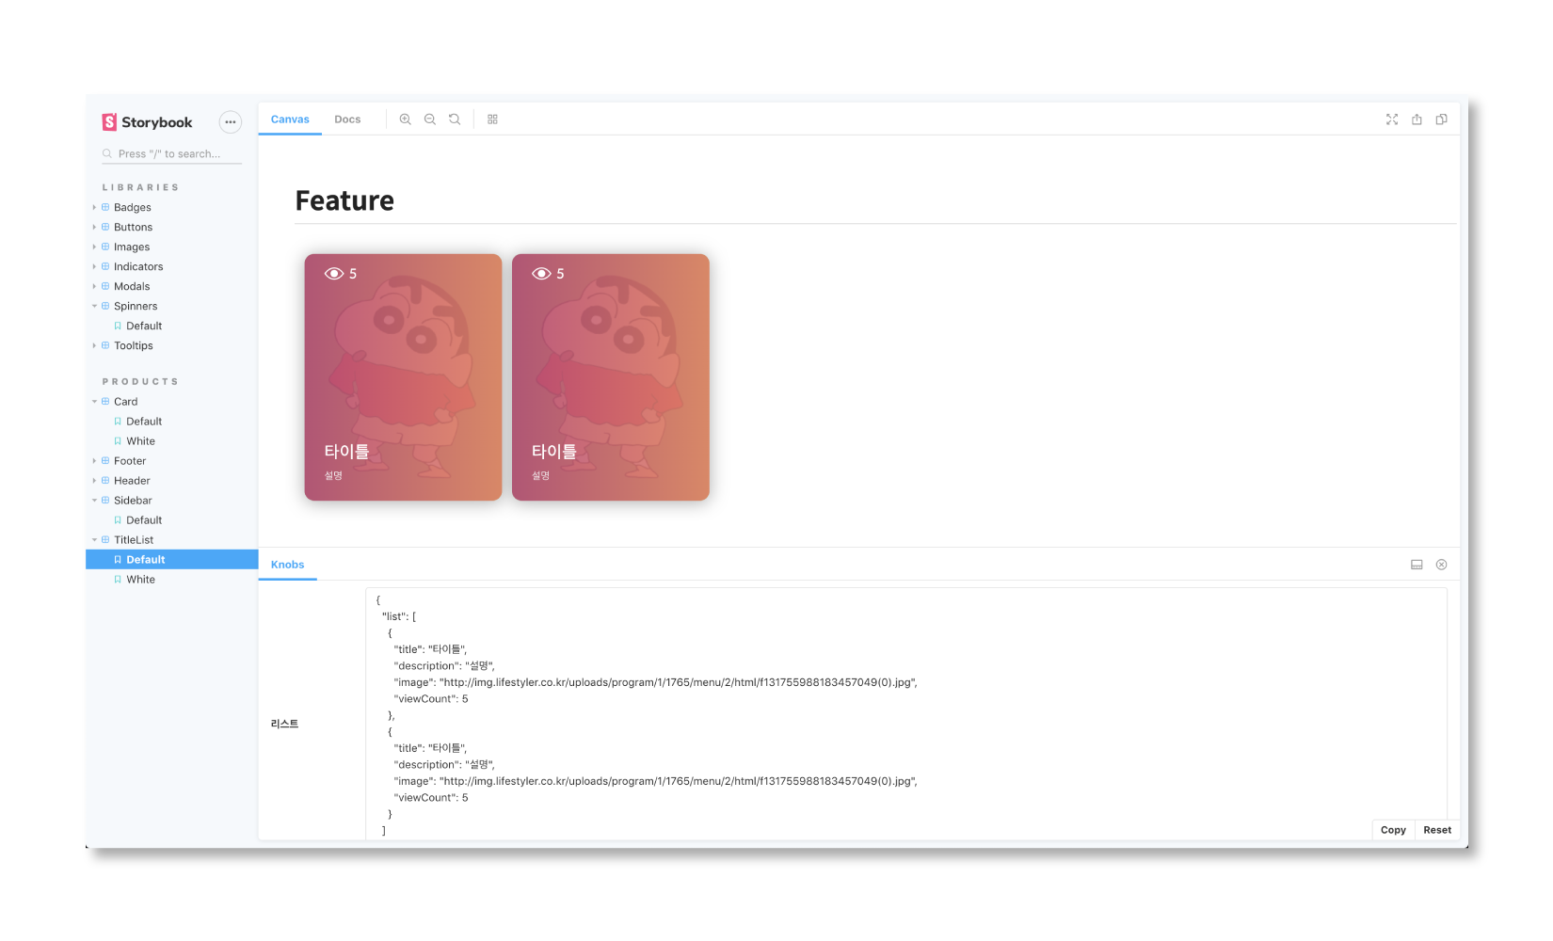The image size is (1553, 941).
Task: Click the first feature card thumbnail
Action: coord(403,376)
